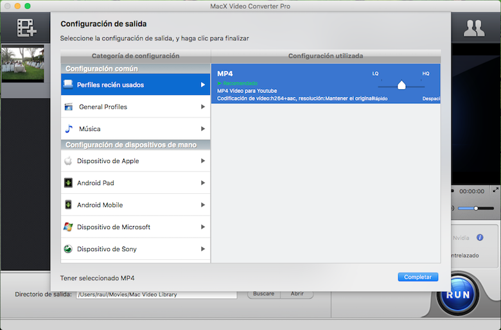Click the Tener seleccionado MP4 status text
The image size is (501, 330).
click(97, 278)
